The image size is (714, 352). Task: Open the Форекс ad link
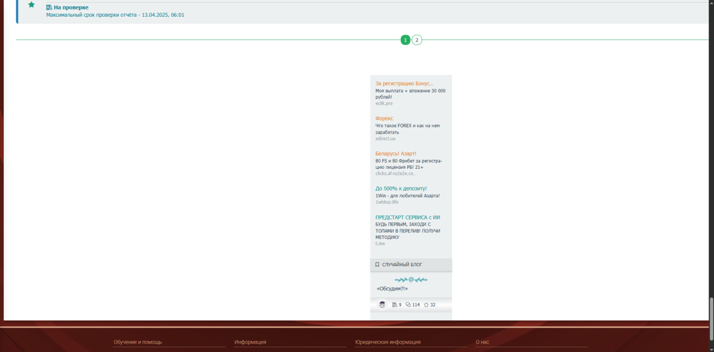(x=384, y=119)
